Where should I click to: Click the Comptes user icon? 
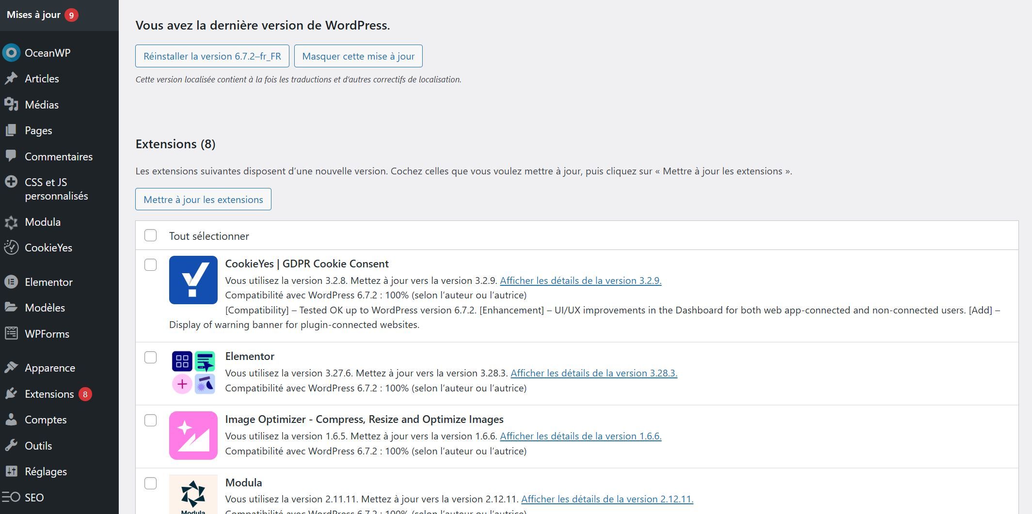(11, 420)
